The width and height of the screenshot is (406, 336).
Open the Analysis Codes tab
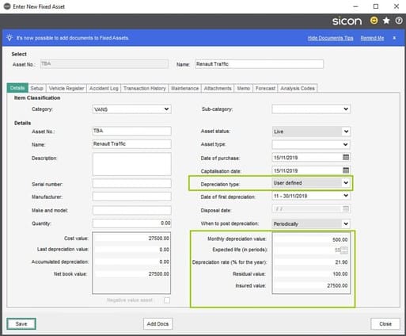[298, 88]
